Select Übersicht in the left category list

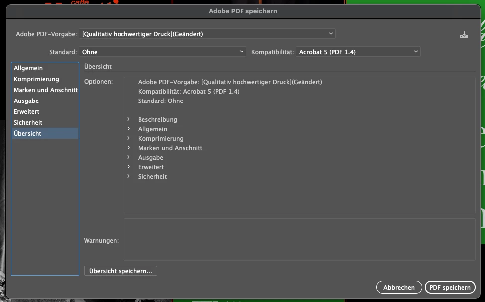[45, 133]
